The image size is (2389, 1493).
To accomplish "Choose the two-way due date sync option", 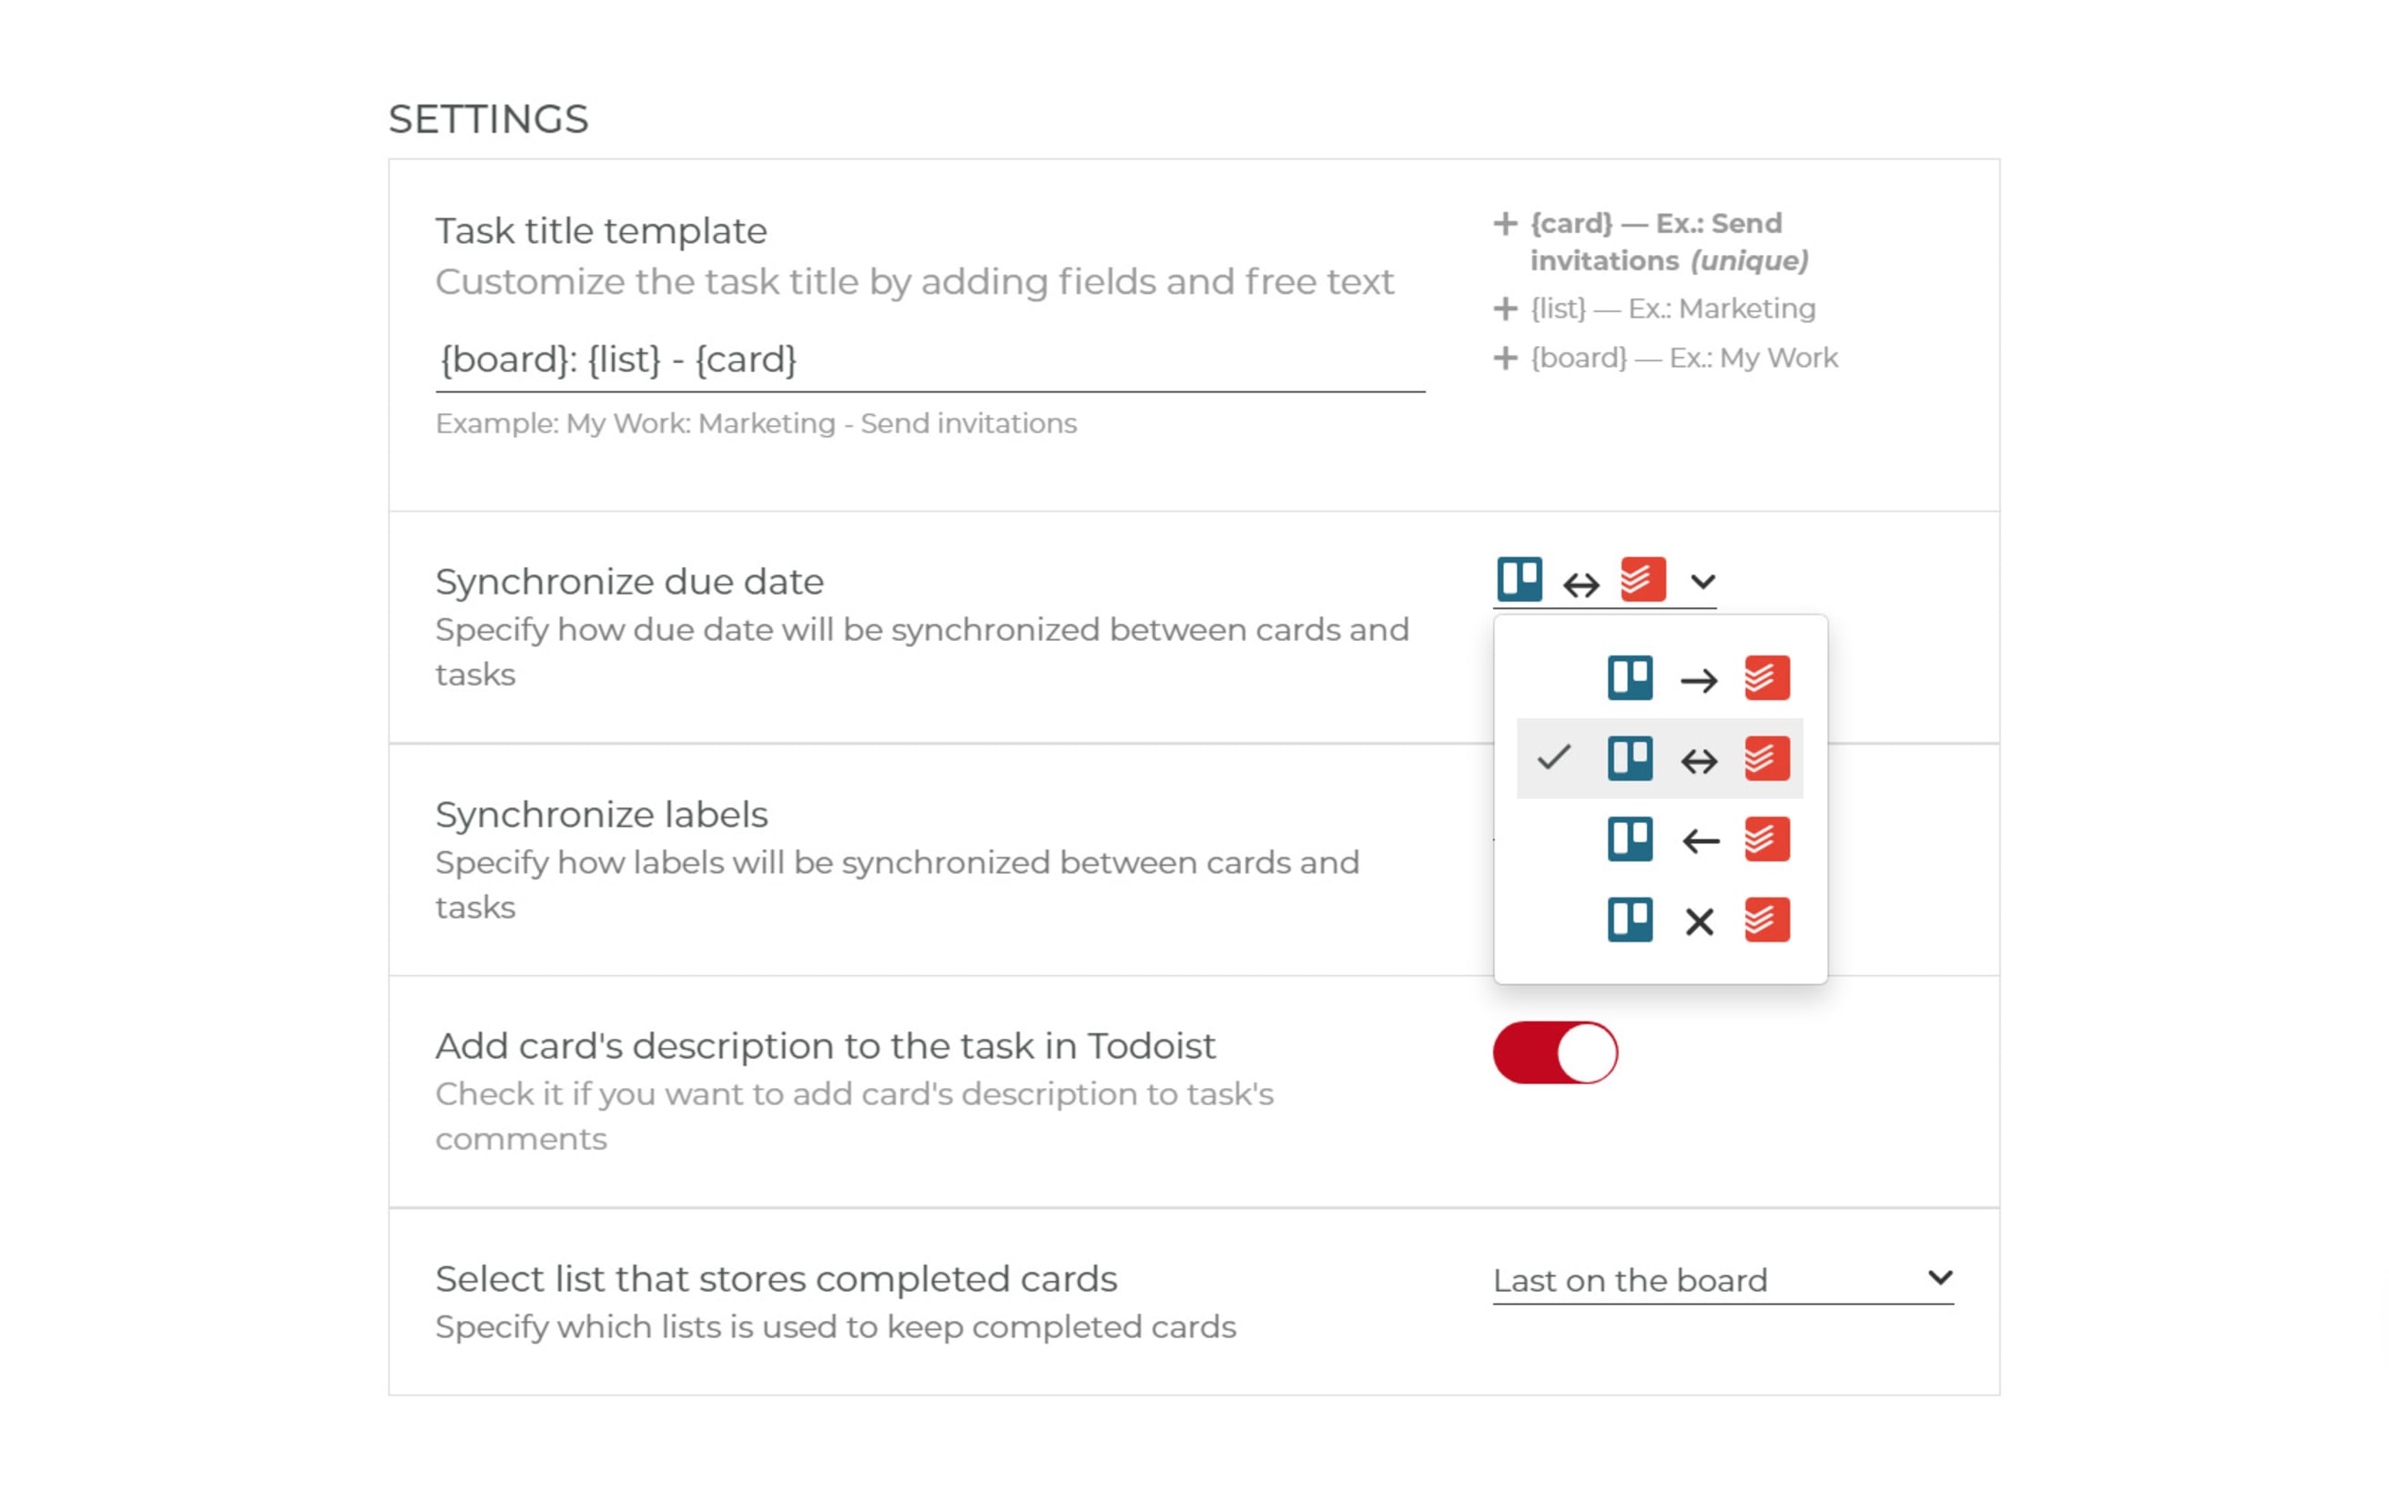I will coord(1698,758).
